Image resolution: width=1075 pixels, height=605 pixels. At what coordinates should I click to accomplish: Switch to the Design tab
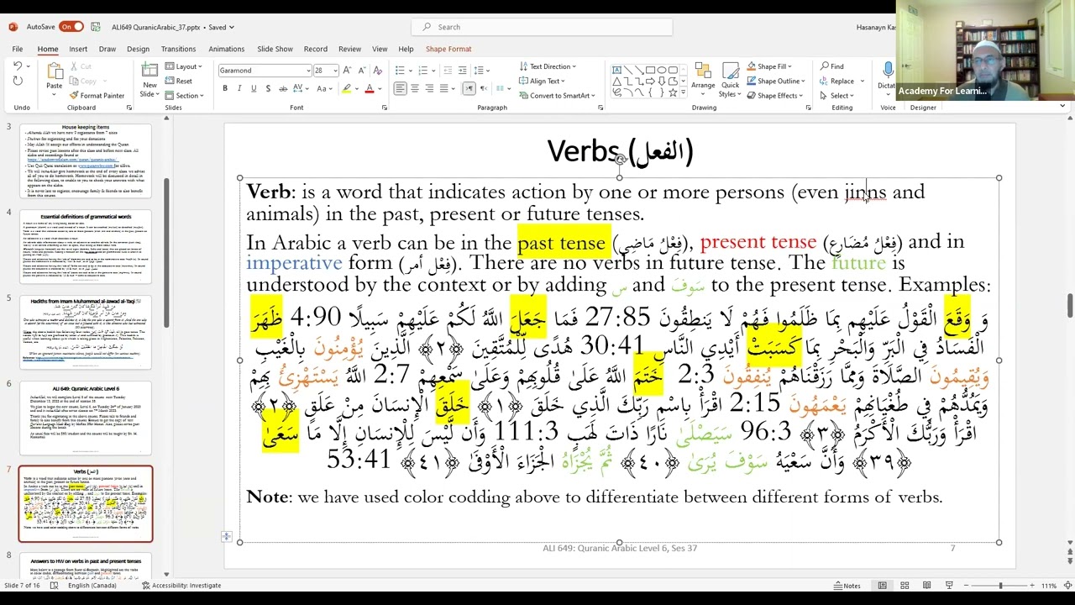point(138,49)
